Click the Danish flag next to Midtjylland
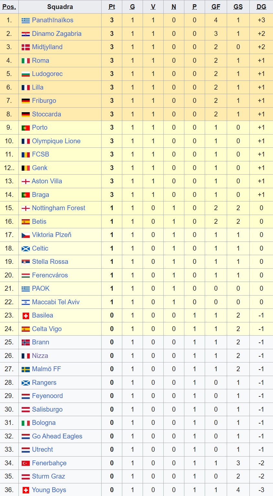The image size is (273, 496). (x=26, y=47)
